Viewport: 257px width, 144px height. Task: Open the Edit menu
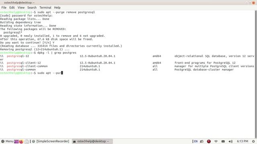[12, 8]
